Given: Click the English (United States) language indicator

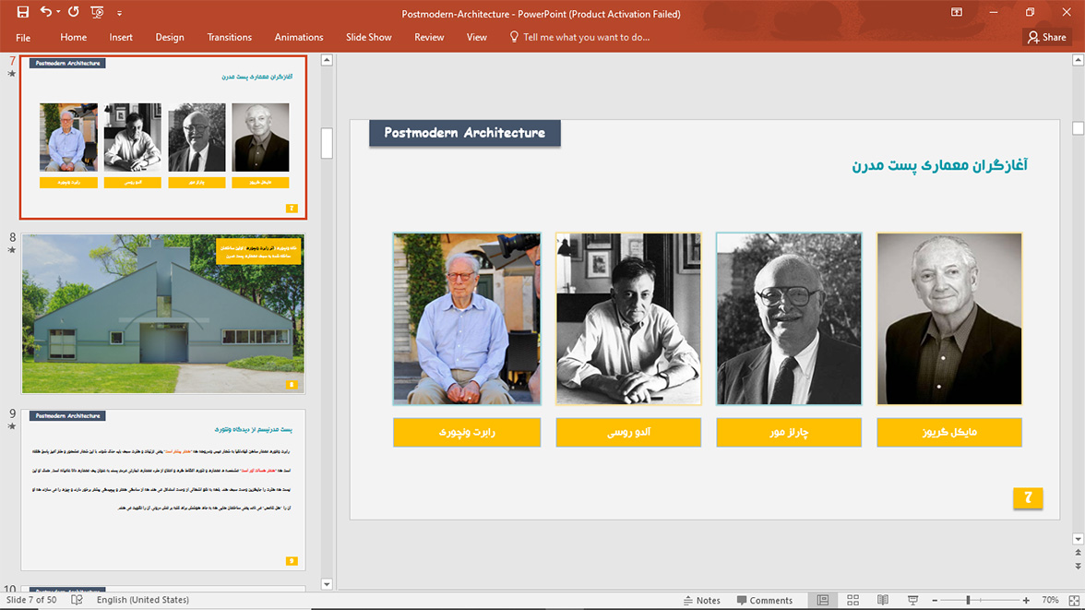Looking at the screenshot, I should point(142,600).
